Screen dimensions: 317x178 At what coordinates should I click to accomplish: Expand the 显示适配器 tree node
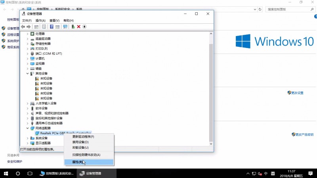(27, 143)
